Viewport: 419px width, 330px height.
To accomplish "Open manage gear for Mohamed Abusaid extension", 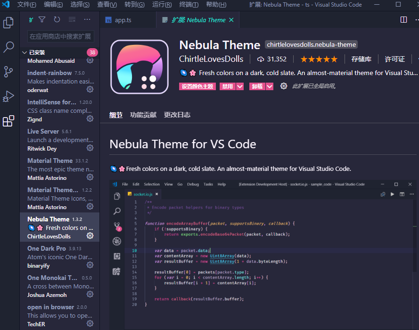I will pos(90,60).
